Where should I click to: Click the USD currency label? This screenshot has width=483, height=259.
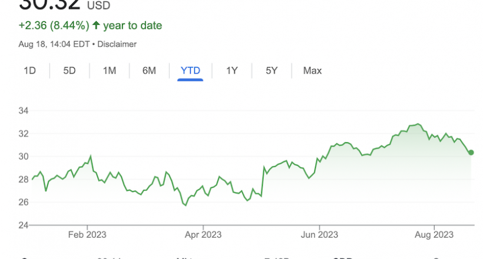[98, 5]
